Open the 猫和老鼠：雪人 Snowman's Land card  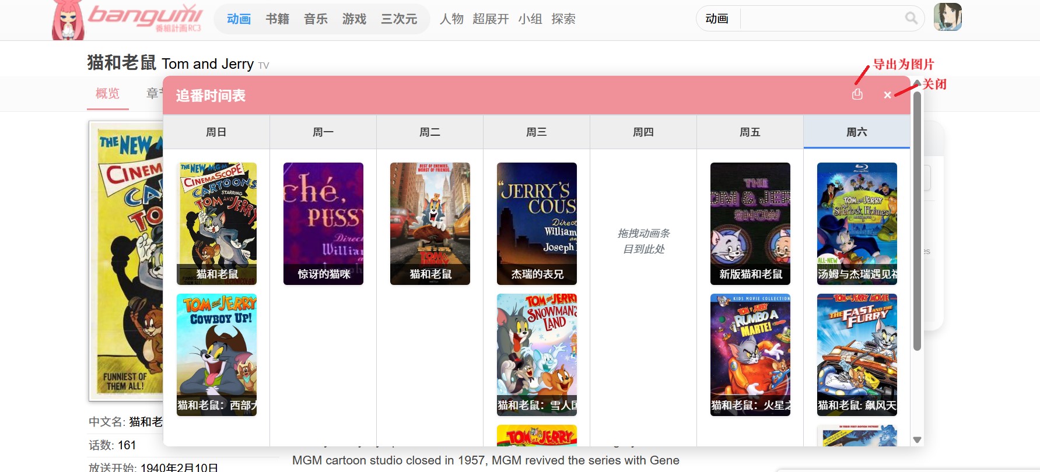point(537,355)
